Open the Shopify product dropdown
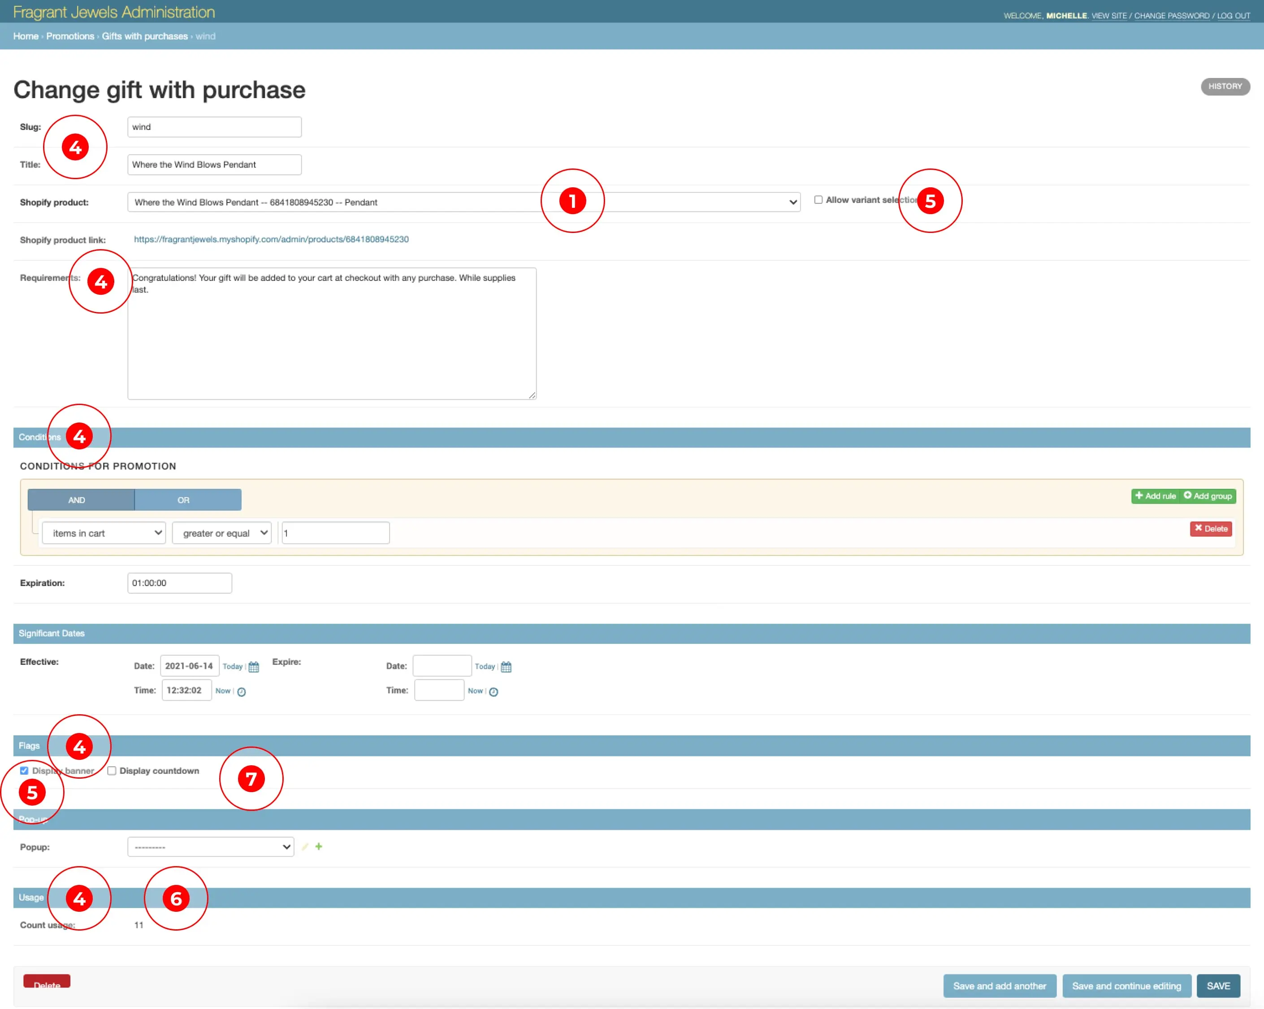This screenshot has height=1009, width=1264. [x=463, y=202]
